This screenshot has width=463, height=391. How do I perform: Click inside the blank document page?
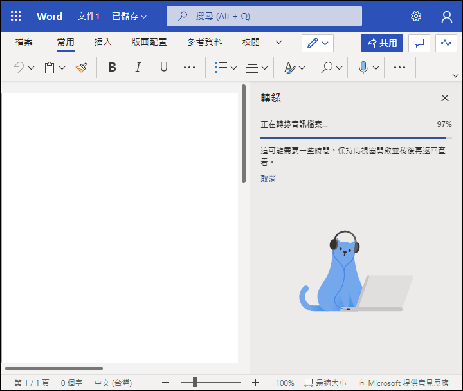(120, 228)
